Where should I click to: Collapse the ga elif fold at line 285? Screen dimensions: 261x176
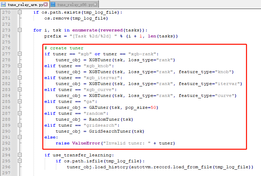pos(20,101)
